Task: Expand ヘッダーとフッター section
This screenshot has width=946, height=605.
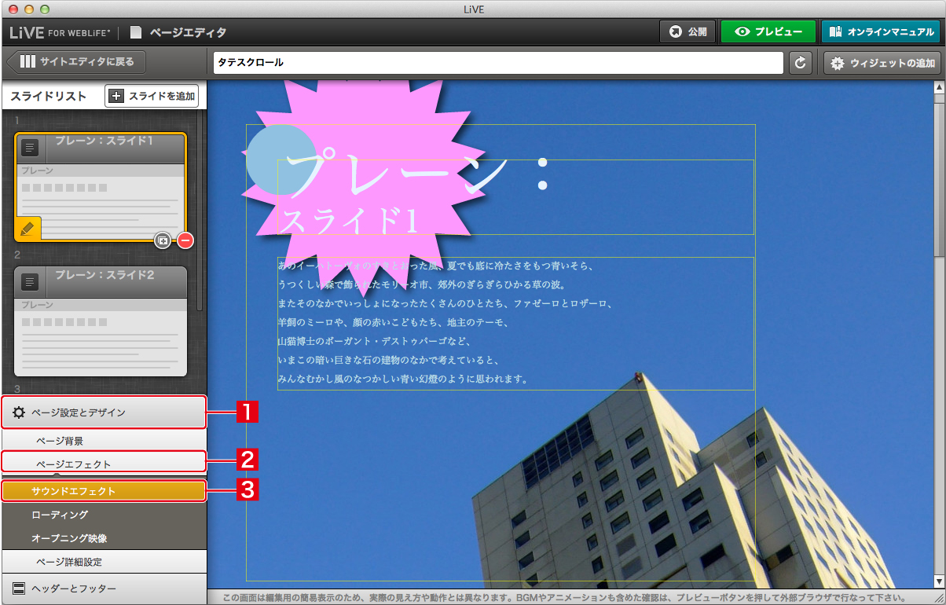Action: pyautogui.click(x=104, y=588)
